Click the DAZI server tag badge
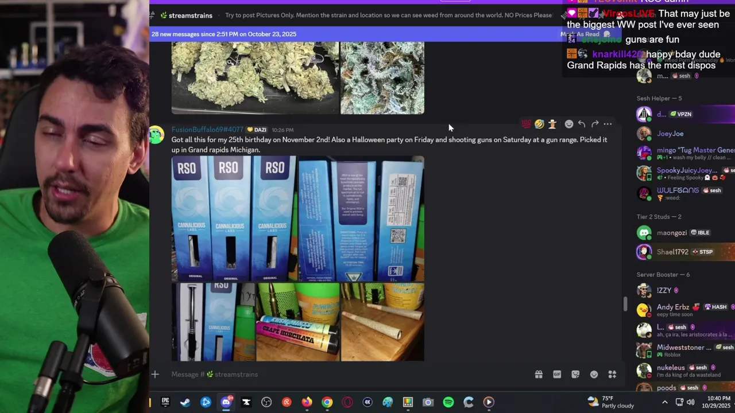 tap(257, 130)
